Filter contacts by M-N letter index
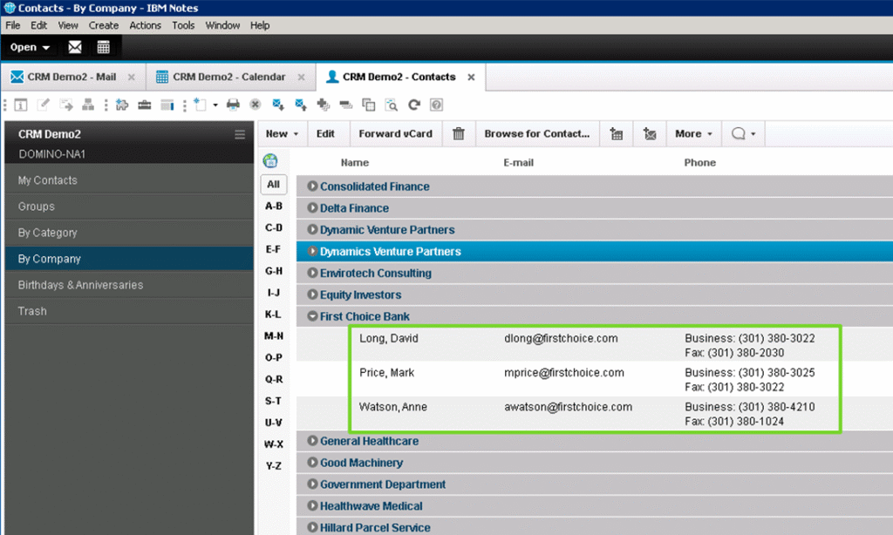 (x=273, y=335)
